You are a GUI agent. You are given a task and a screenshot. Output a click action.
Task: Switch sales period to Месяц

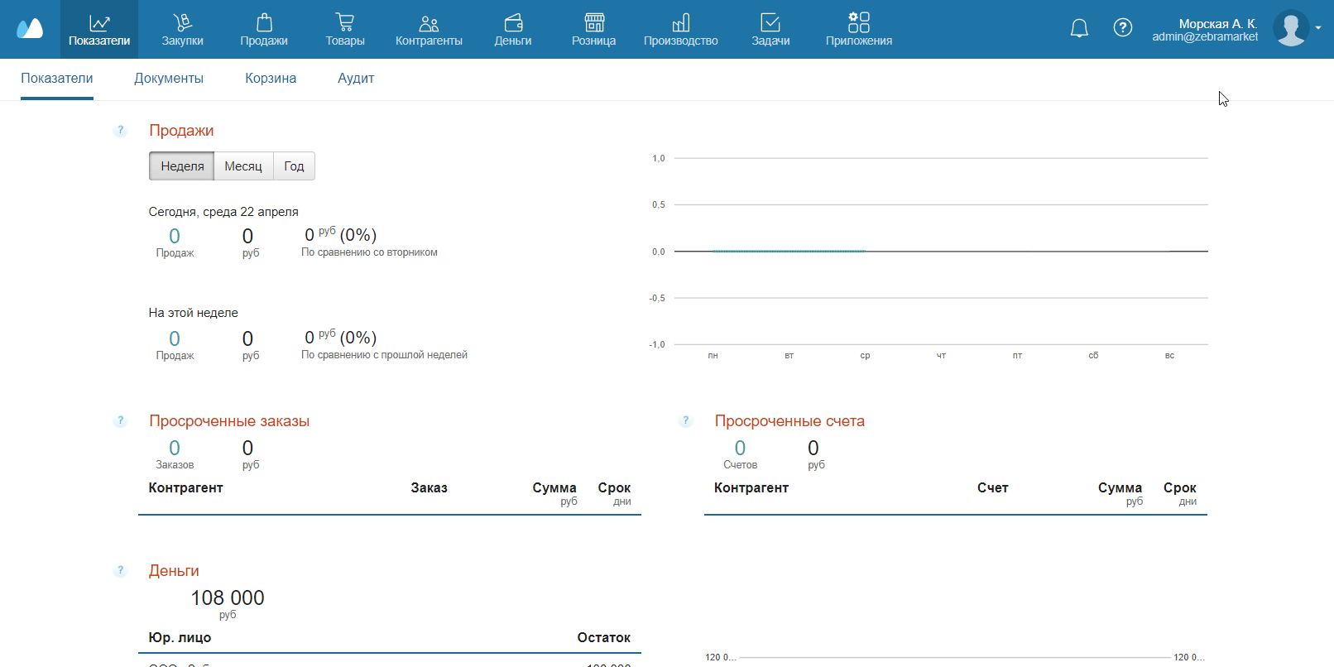coord(243,166)
